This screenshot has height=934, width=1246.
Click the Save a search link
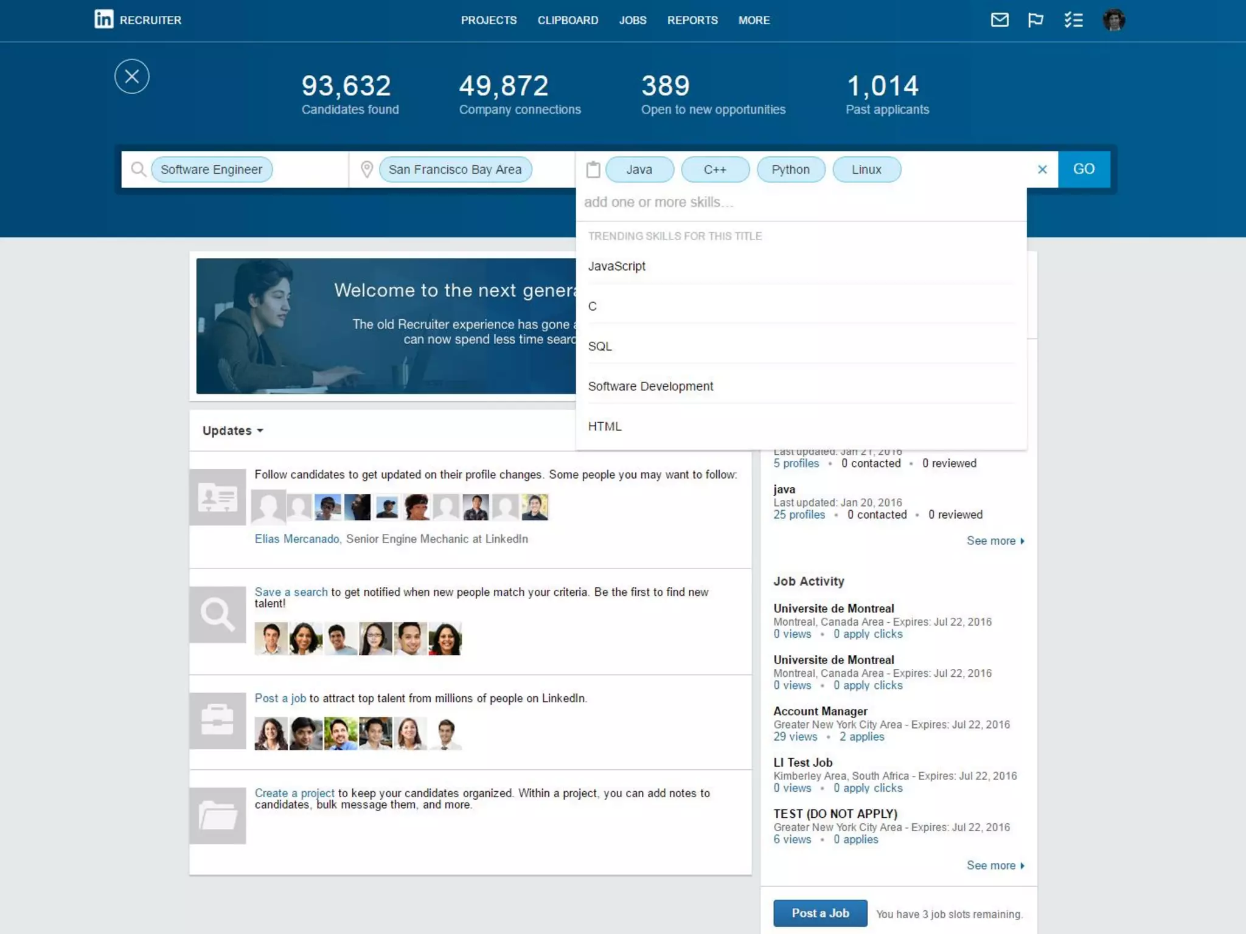tap(291, 592)
